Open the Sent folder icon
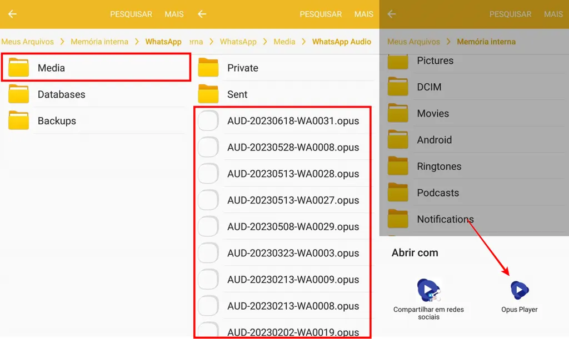Viewport: 569px width, 339px height. pos(208,94)
